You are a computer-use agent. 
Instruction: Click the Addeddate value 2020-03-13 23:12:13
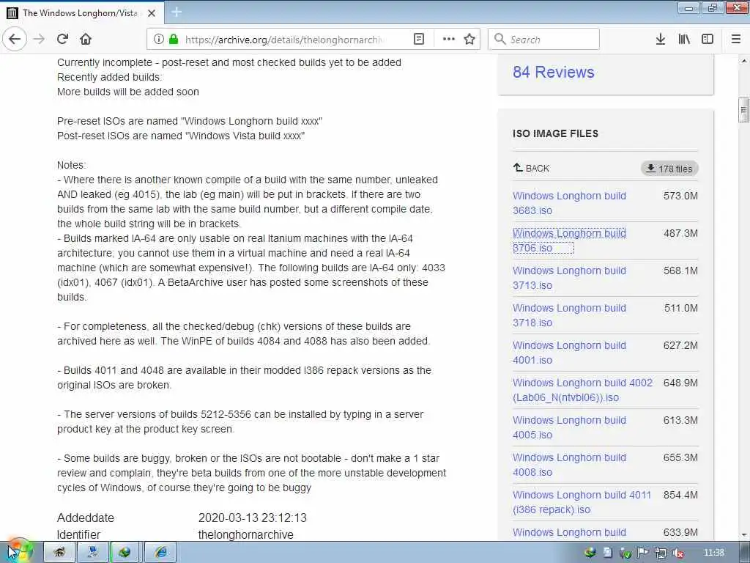click(253, 518)
